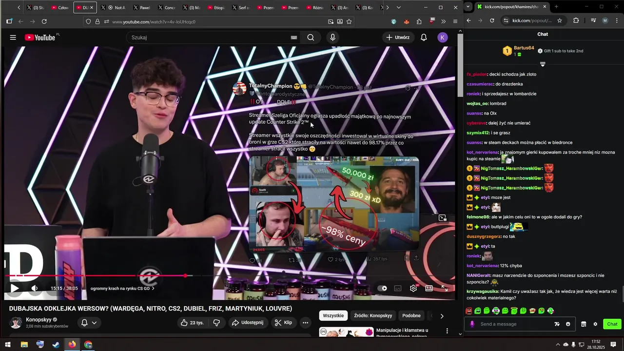Screen dimensions: 624x351
Task: Open Kick tab search dropdown arrow
Action: [468, 7]
